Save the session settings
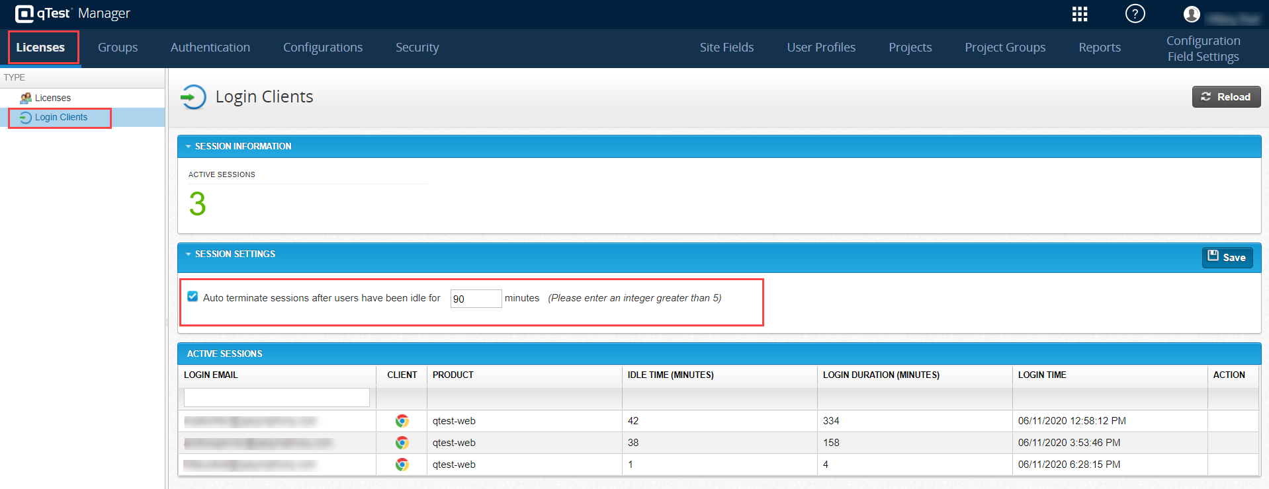Screen dimensions: 1269x489 [1227, 257]
